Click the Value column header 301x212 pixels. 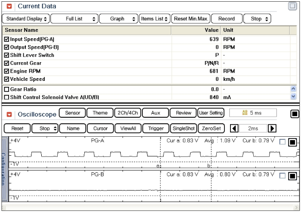coord(196,31)
